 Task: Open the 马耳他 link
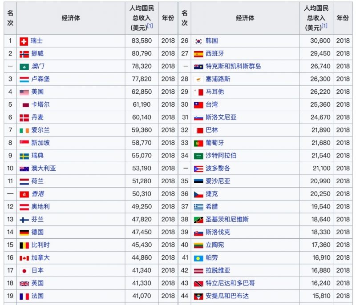point(215,92)
